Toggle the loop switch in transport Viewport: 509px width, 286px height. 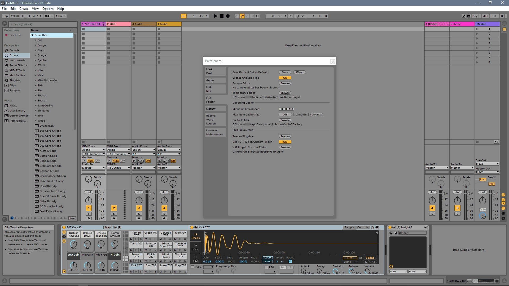[297, 16]
